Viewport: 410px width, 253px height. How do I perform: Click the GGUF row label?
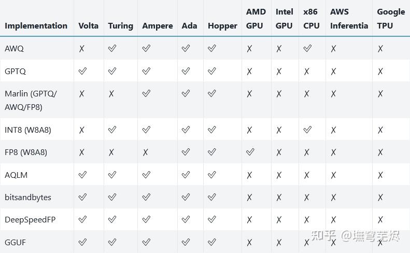click(15, 242)
